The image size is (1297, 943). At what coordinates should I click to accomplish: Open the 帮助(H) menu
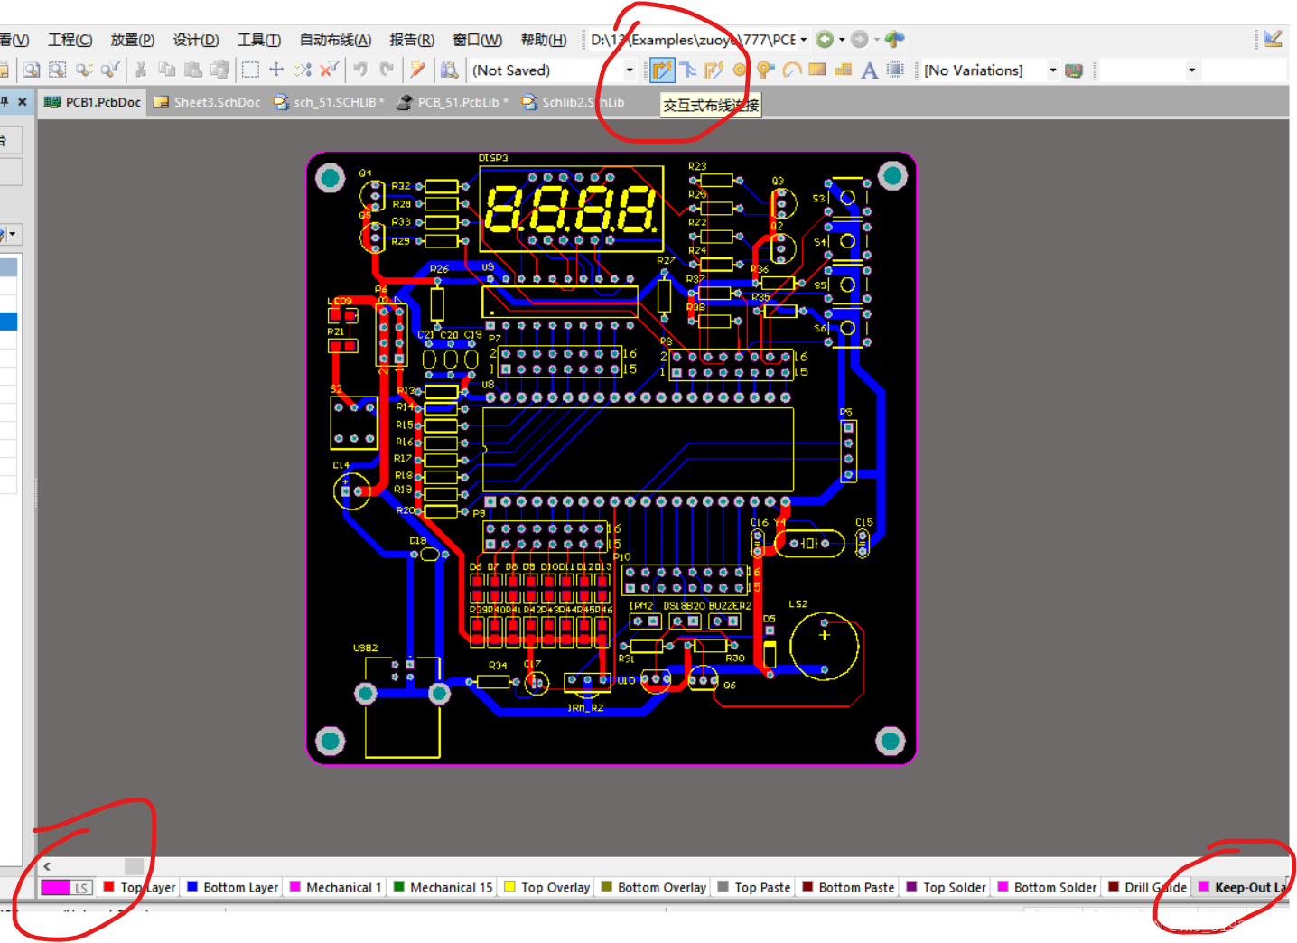(544, 40)
